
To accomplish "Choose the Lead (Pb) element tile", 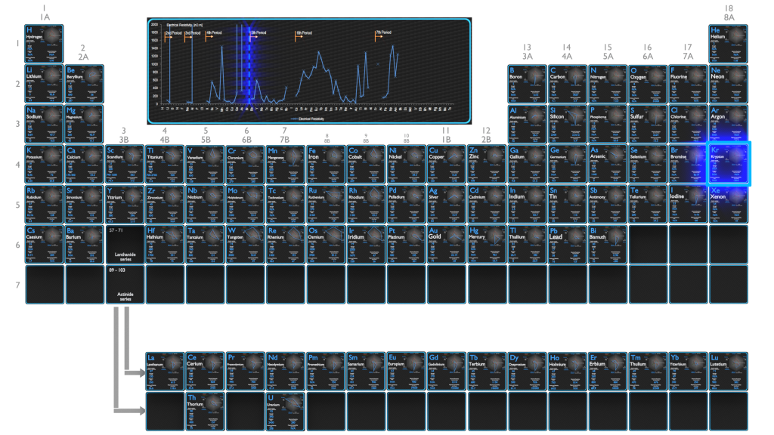I will [x=567, y=244].
